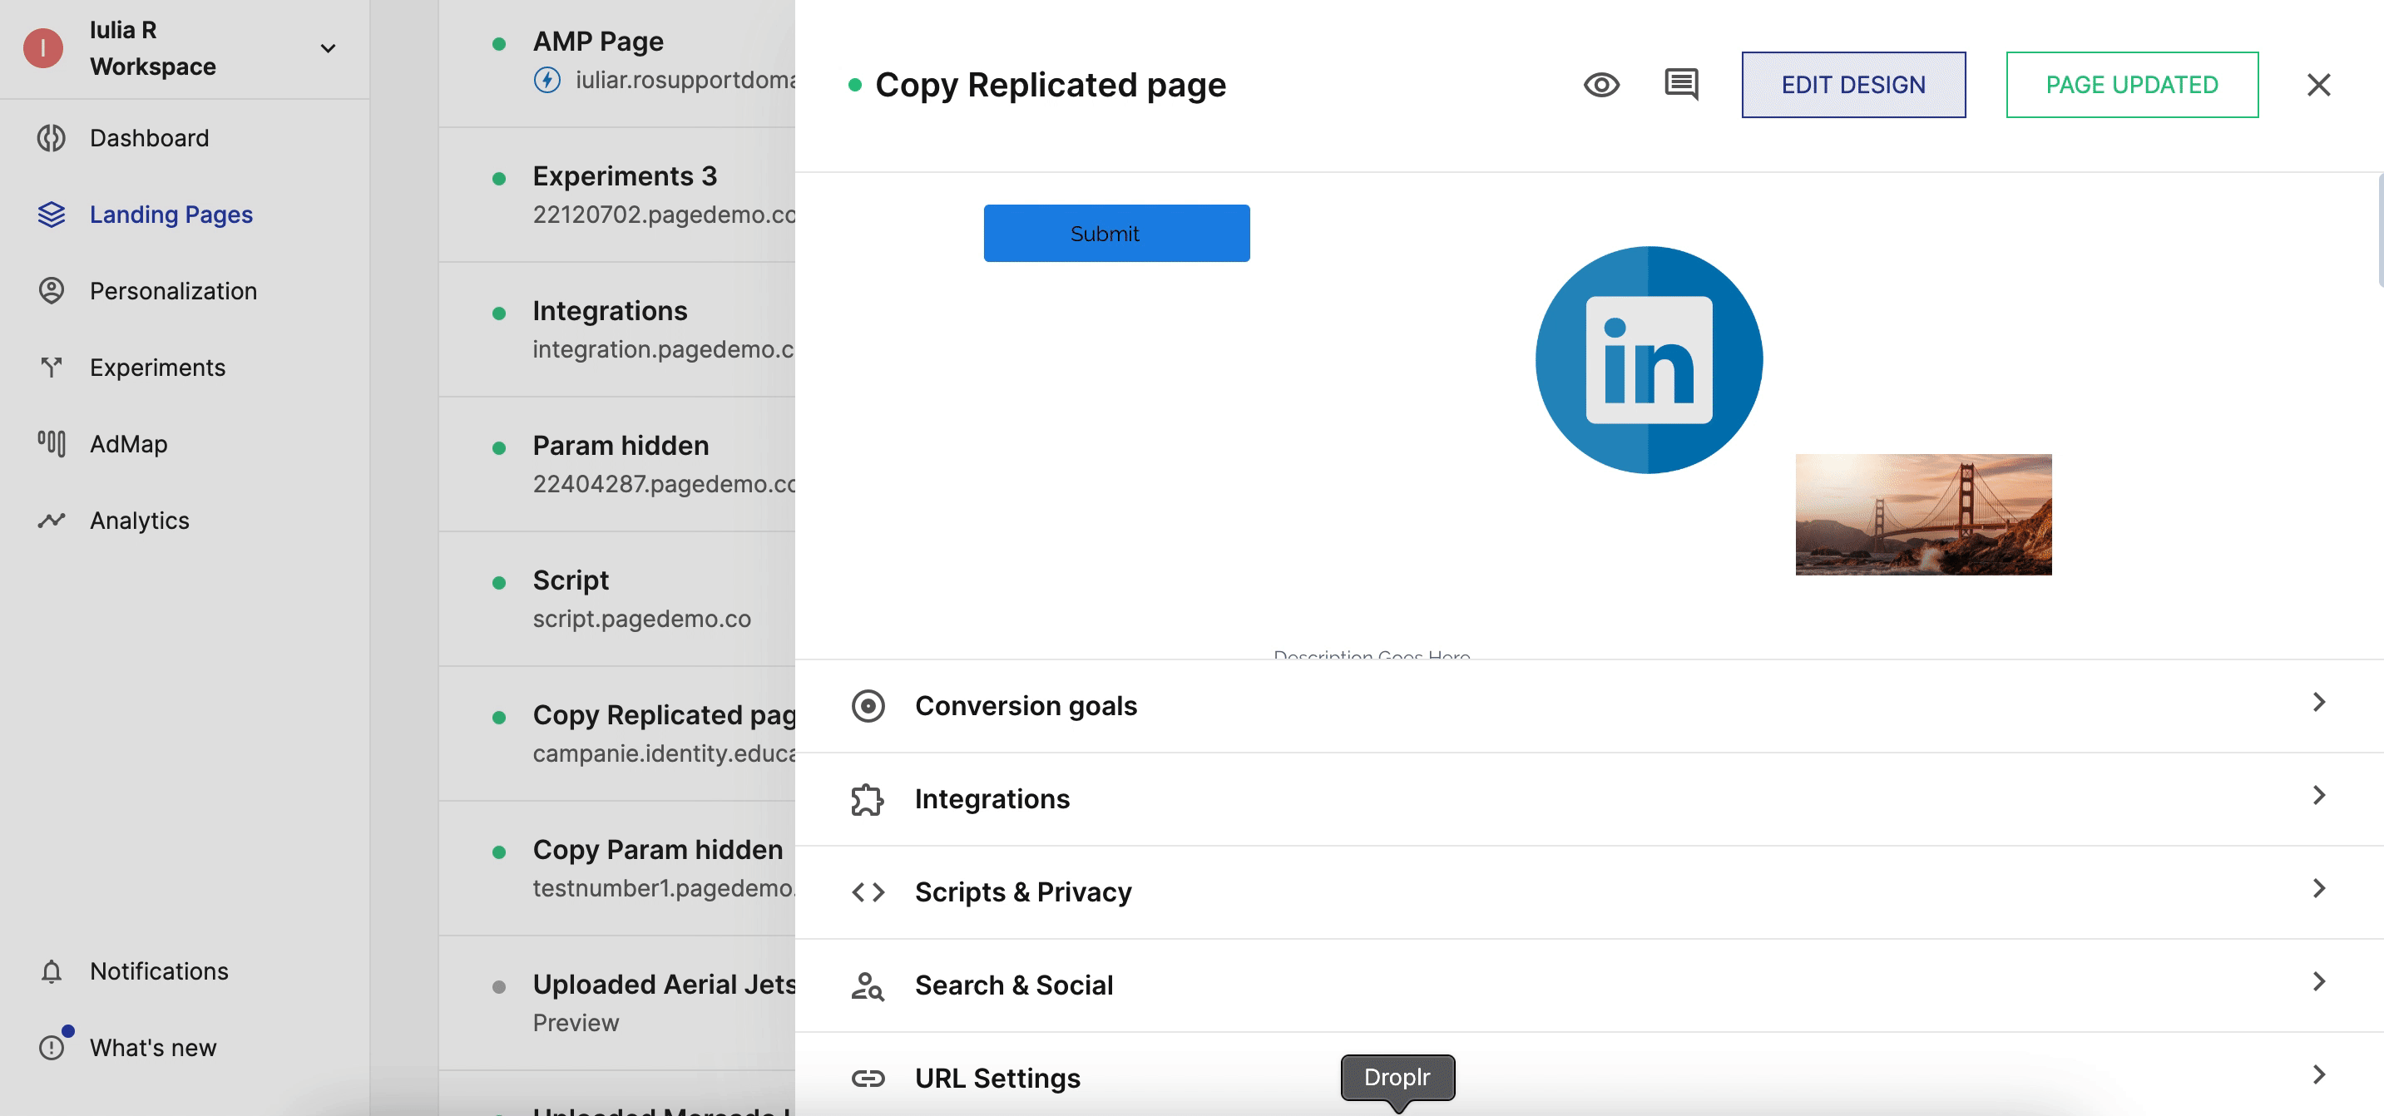This screenshot has height=1116, width=2384.
Task: Click the script.pagedemo.co domain text
Action: tap(641, 619)
